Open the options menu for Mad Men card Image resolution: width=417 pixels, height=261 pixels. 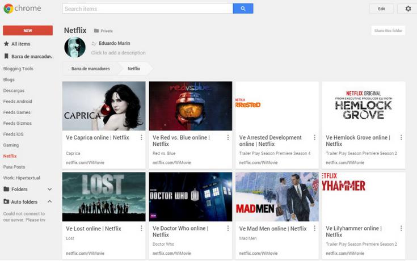point(315,228)
